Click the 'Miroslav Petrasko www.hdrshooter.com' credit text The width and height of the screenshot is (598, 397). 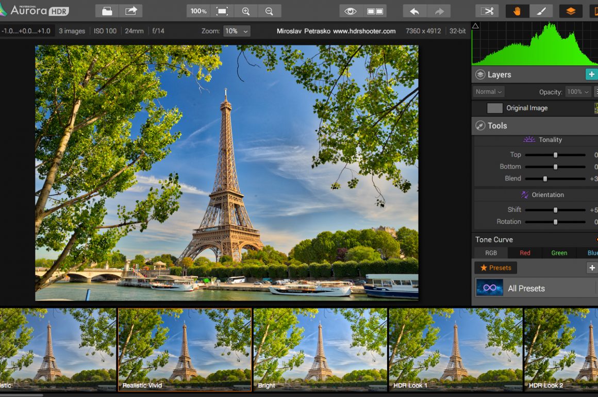(x=336, y=31)
